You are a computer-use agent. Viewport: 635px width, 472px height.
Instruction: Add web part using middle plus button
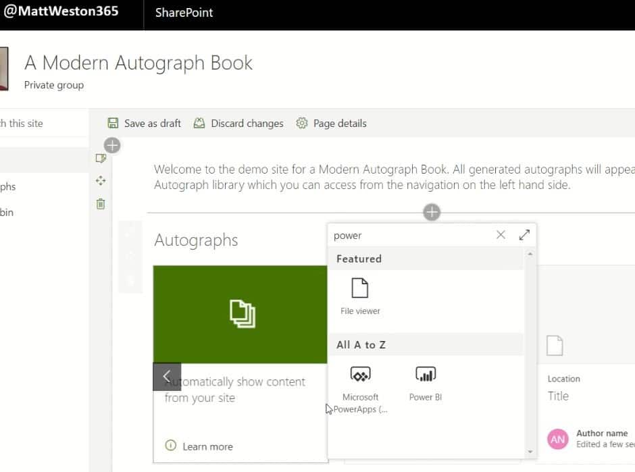tap(432, 212)
